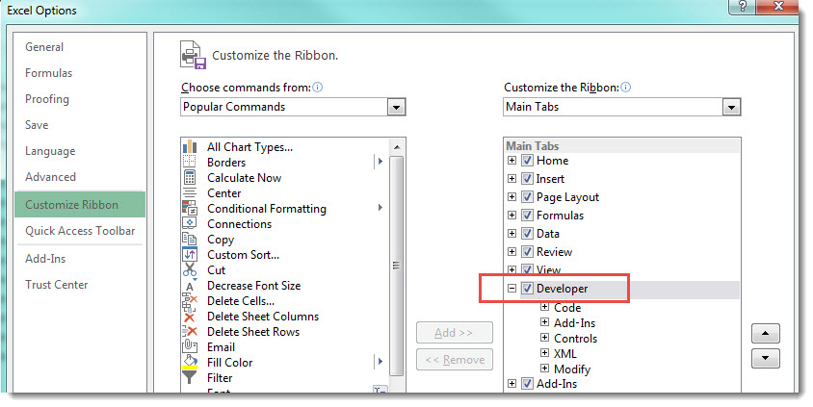This screenshot has height=407, width=813.
Task: Click info icon beside Choose commands from
Action: point(318,87)
